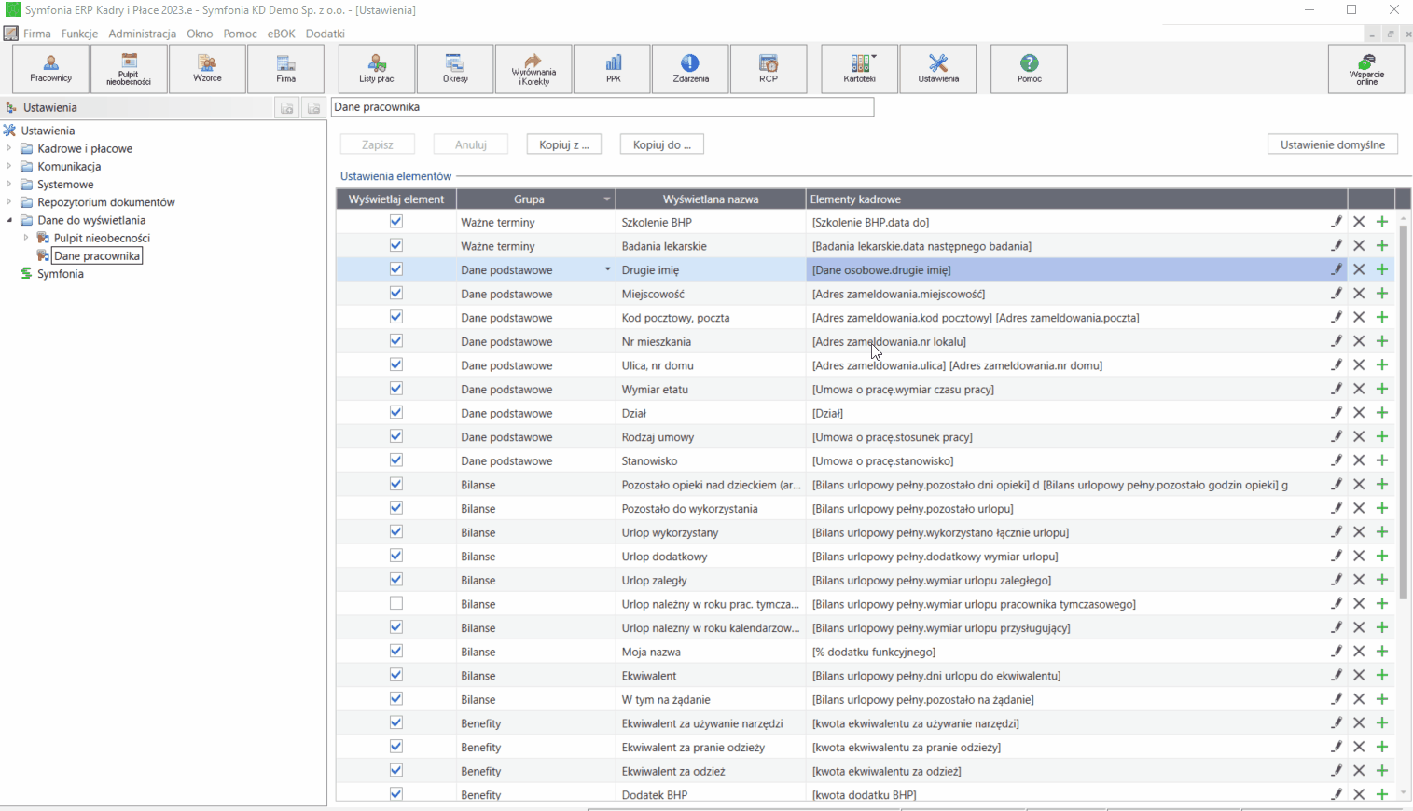Open the Pomoc toolbar button
1413x811 pixels.
(x=1029, y=69)
